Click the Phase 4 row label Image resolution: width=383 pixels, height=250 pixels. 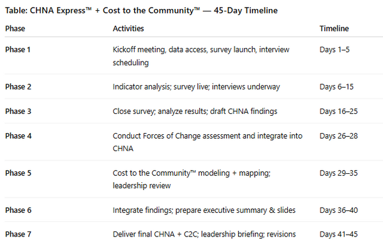(x=19, y=136)
